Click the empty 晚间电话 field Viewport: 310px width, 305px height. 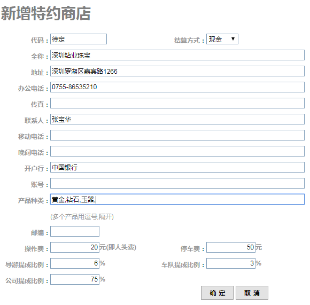pos(177,151)
